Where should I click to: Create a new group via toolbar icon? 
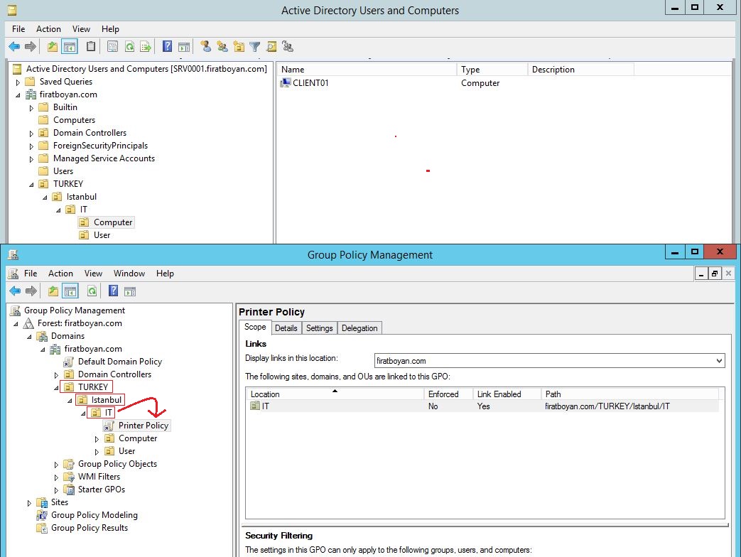click(222, 47)
